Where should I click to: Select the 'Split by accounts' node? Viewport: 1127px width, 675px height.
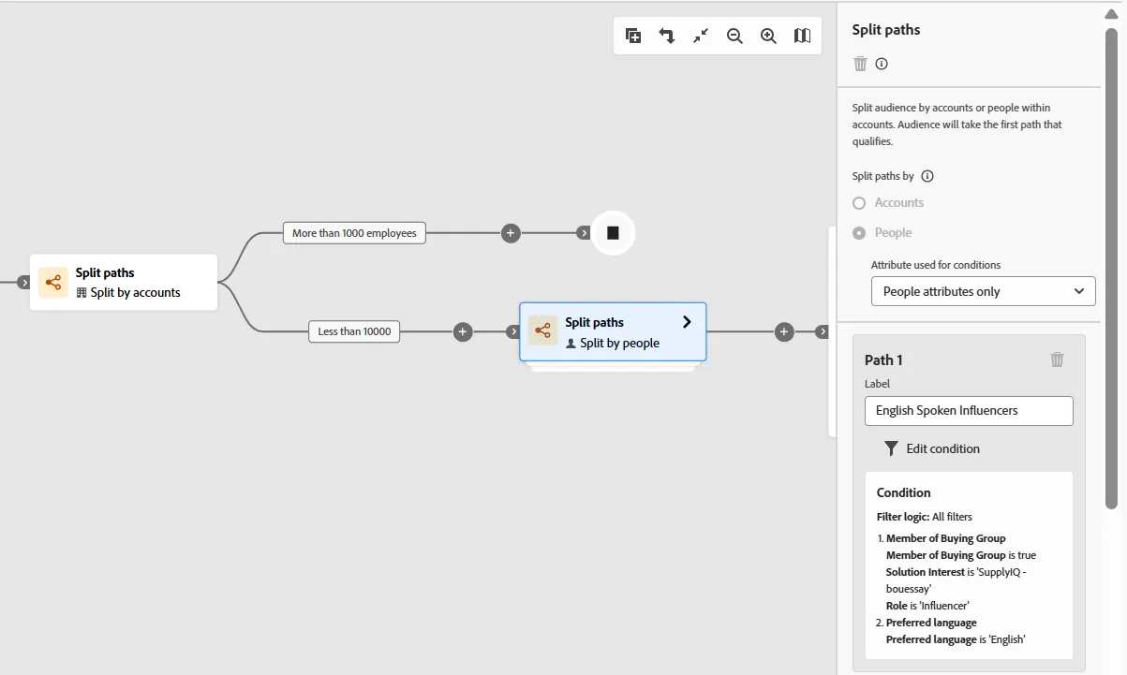coord(124,282)
